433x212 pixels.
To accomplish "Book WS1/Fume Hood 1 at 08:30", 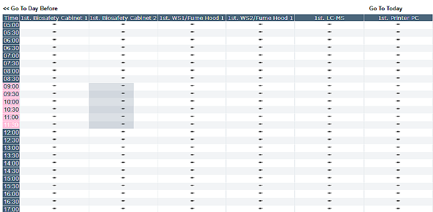I will tap(192, 78).
